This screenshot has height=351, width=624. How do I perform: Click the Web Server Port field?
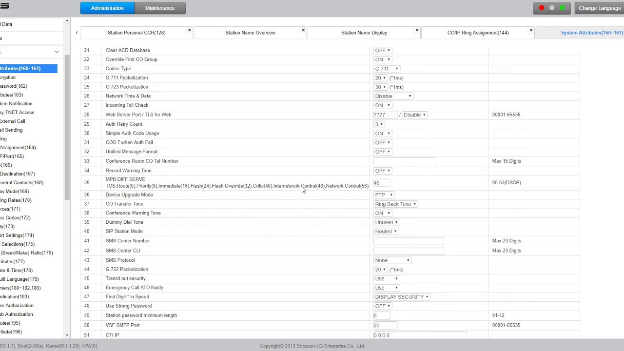386,115
